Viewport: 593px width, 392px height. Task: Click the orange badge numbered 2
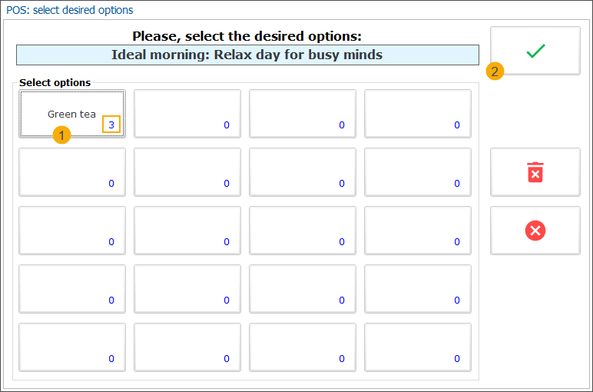point(495,72)
